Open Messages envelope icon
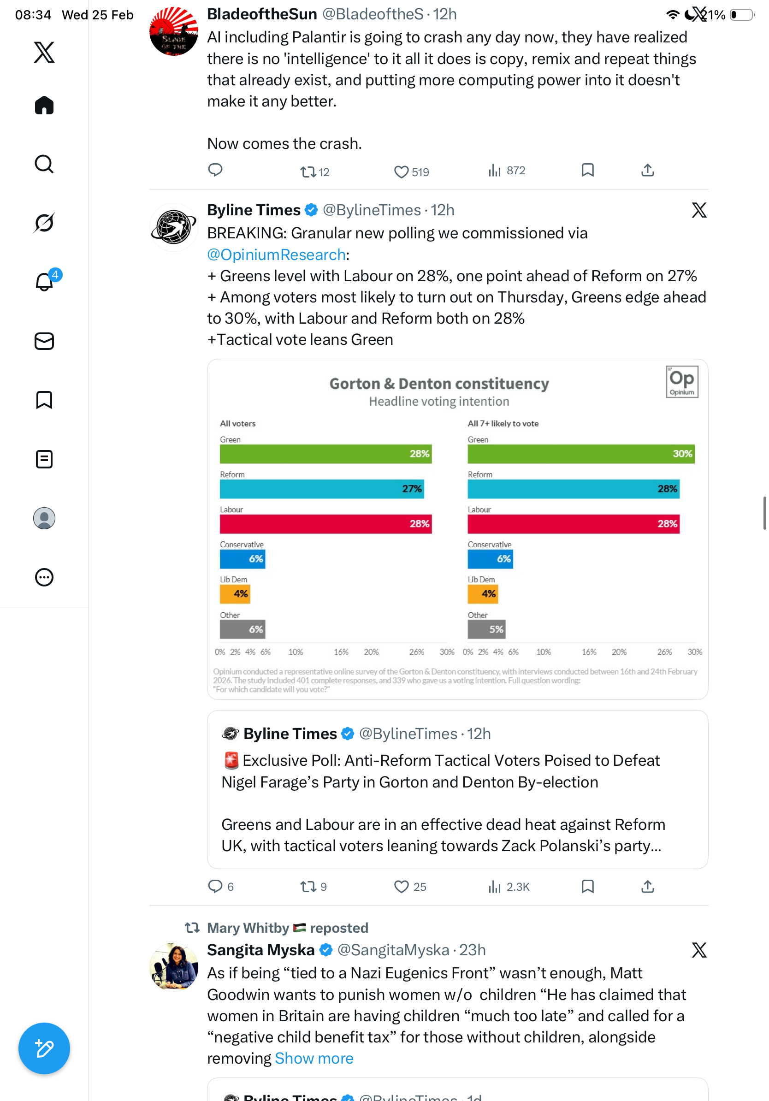 [44, 341]
